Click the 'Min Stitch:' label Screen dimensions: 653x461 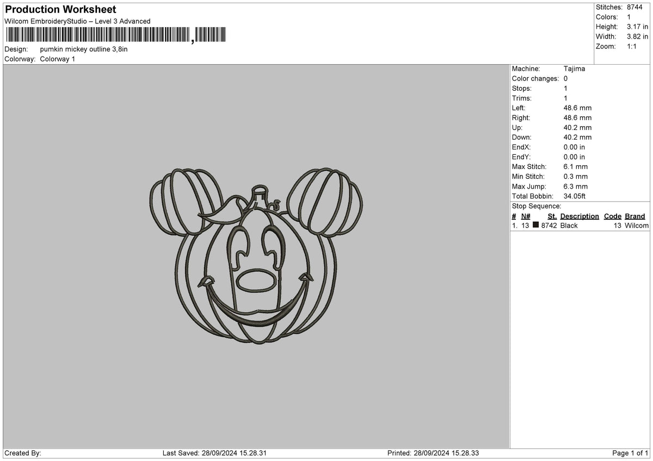click(x=529, y=176)
